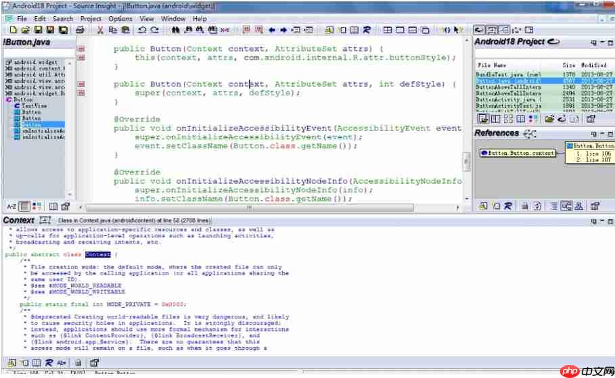615x378 pixels.
Task: Click the relation icon beside Context title
Action: click(45, 220)
